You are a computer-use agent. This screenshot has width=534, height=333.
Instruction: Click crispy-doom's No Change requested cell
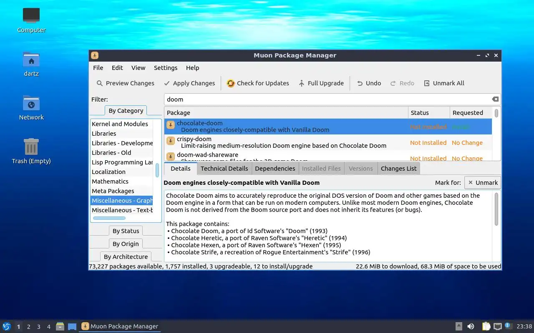point(467,143)
